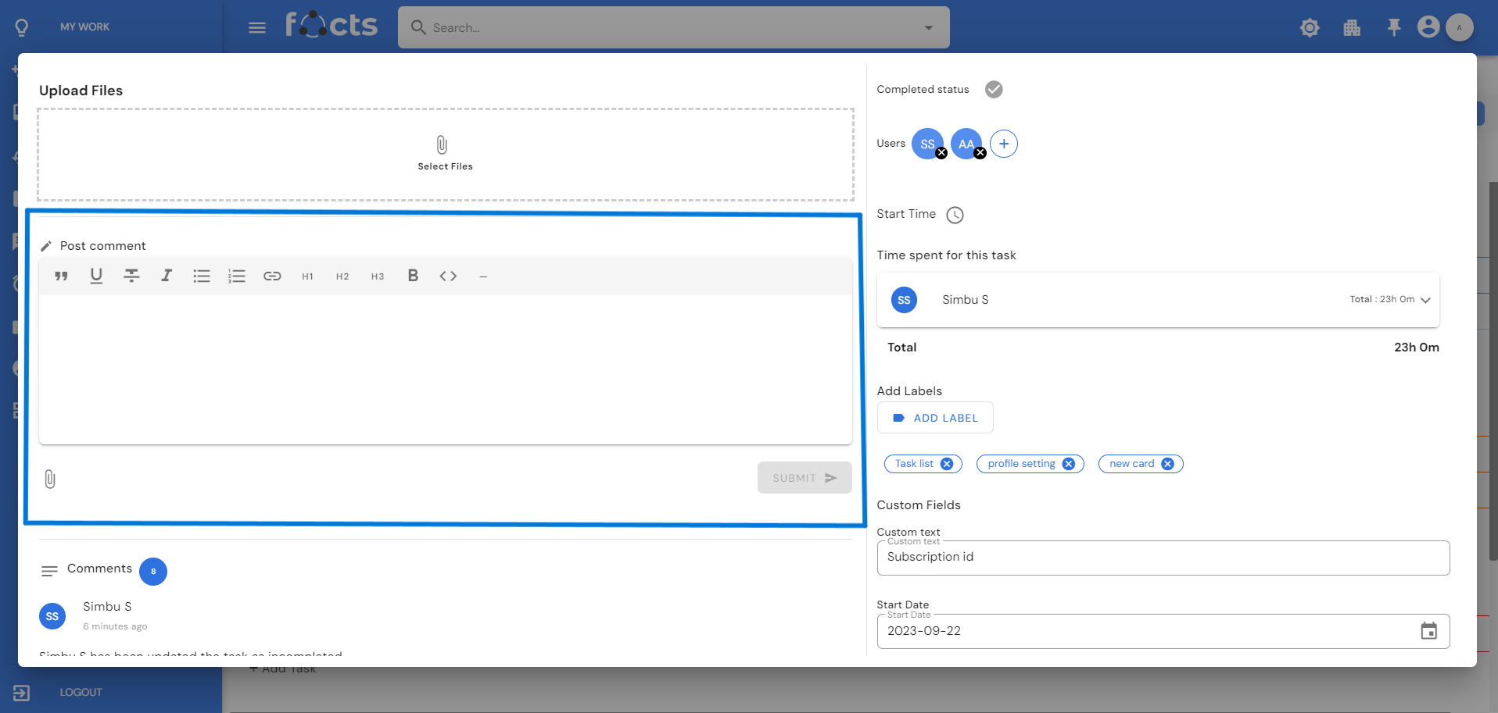Apply H2 heading style
The width and height of the screenshot is (1498, 713).
[x=342, y=276]
